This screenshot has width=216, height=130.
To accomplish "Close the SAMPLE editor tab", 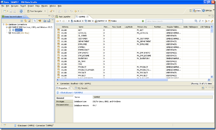I will (x=88, y=17).
